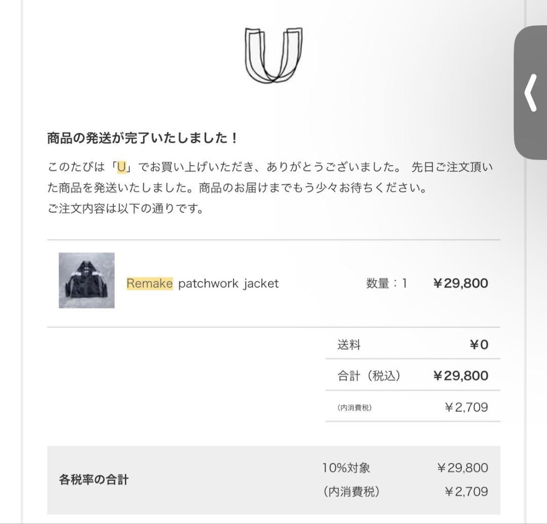Click the highlighted word Remake
Image resolution: width=547 pixels, height=524 pixels.
(149, 283)
